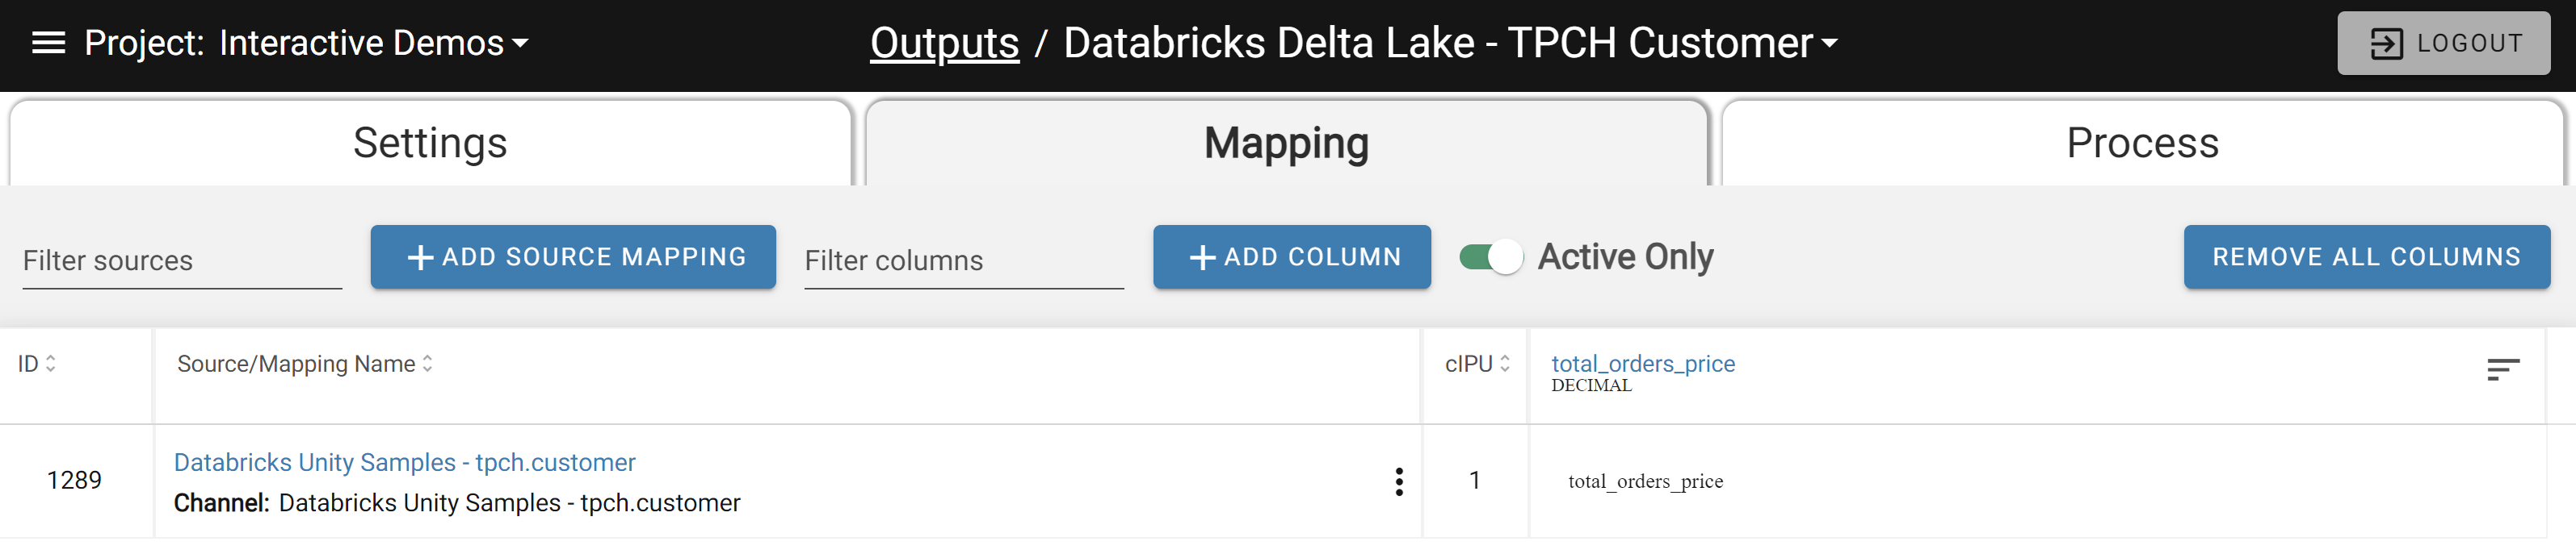Click the DECIMAL datatype label
2576x554 pixels.
[1591, 385]
